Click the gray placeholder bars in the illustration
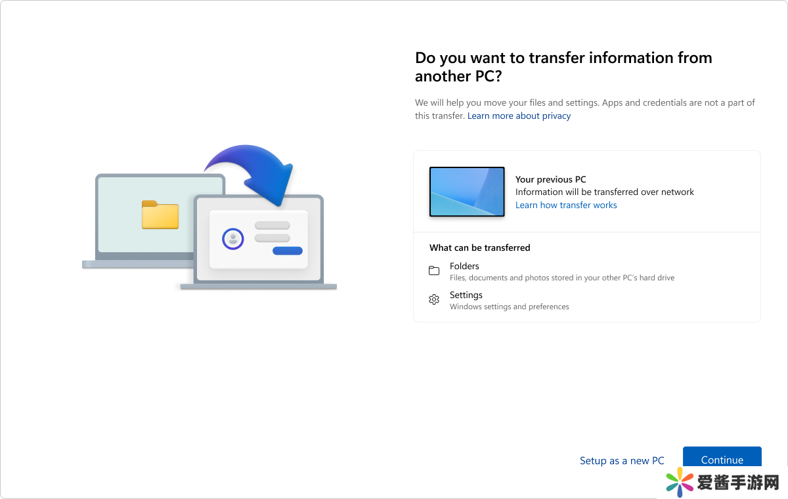Viewport: 788px width, 499px height. point(272,232)
